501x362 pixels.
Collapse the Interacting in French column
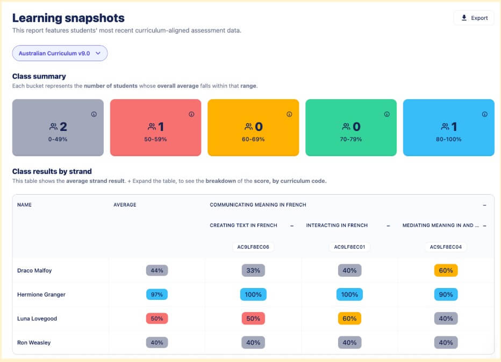(x=388, y=226)
